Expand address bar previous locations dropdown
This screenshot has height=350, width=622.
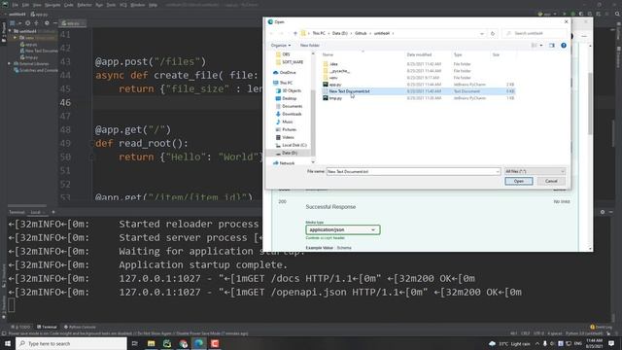pyautogui.click(x=482, y=34)
